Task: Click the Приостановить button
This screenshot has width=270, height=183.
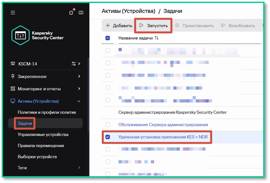Action: [195, 26]
